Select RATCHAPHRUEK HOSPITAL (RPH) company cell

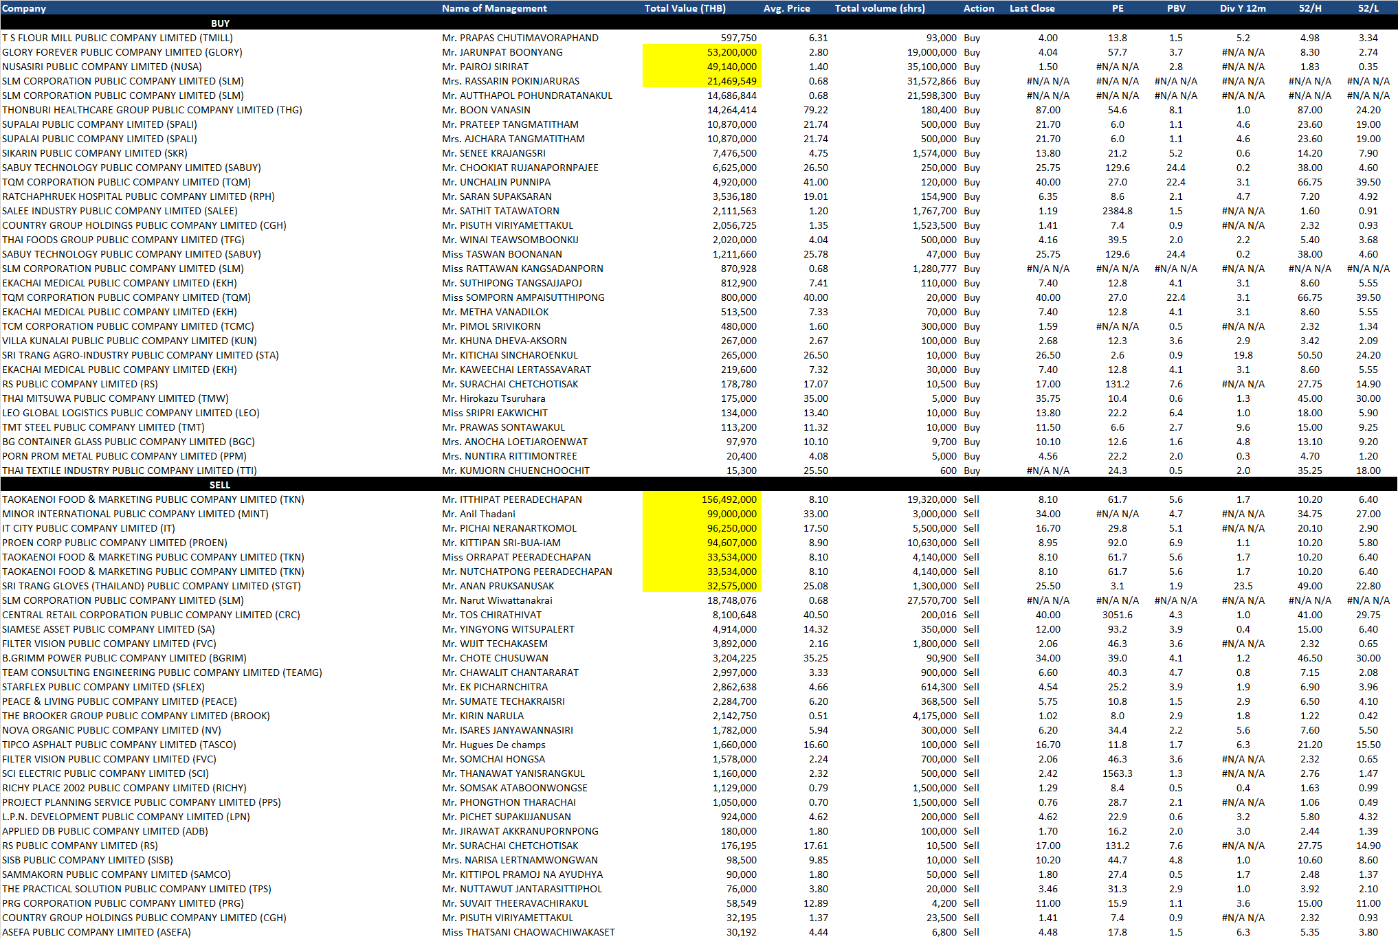pos(138,196)
